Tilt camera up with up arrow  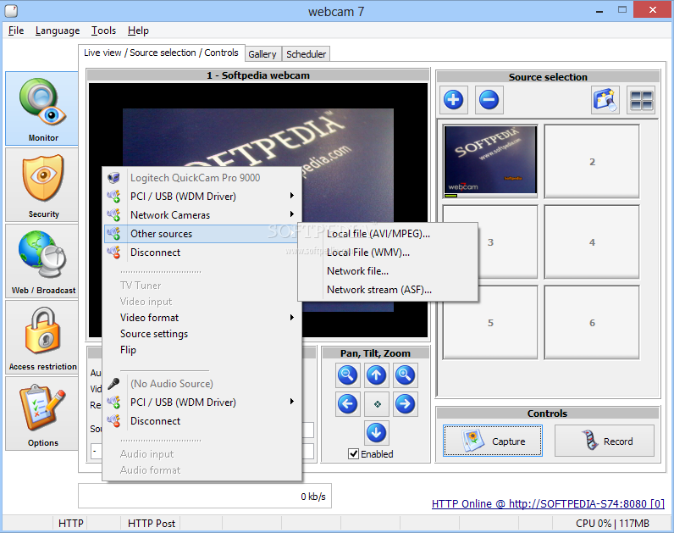pyautogui.click(x=376, y=375)
